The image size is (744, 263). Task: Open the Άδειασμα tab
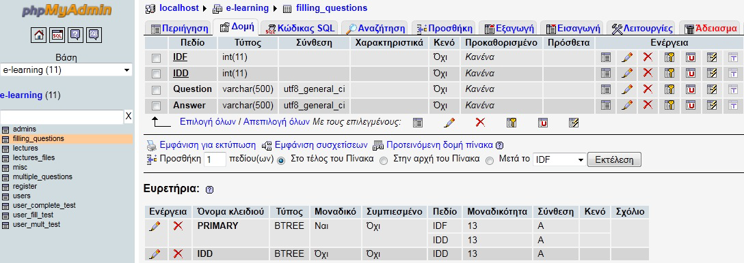(711, 29)
